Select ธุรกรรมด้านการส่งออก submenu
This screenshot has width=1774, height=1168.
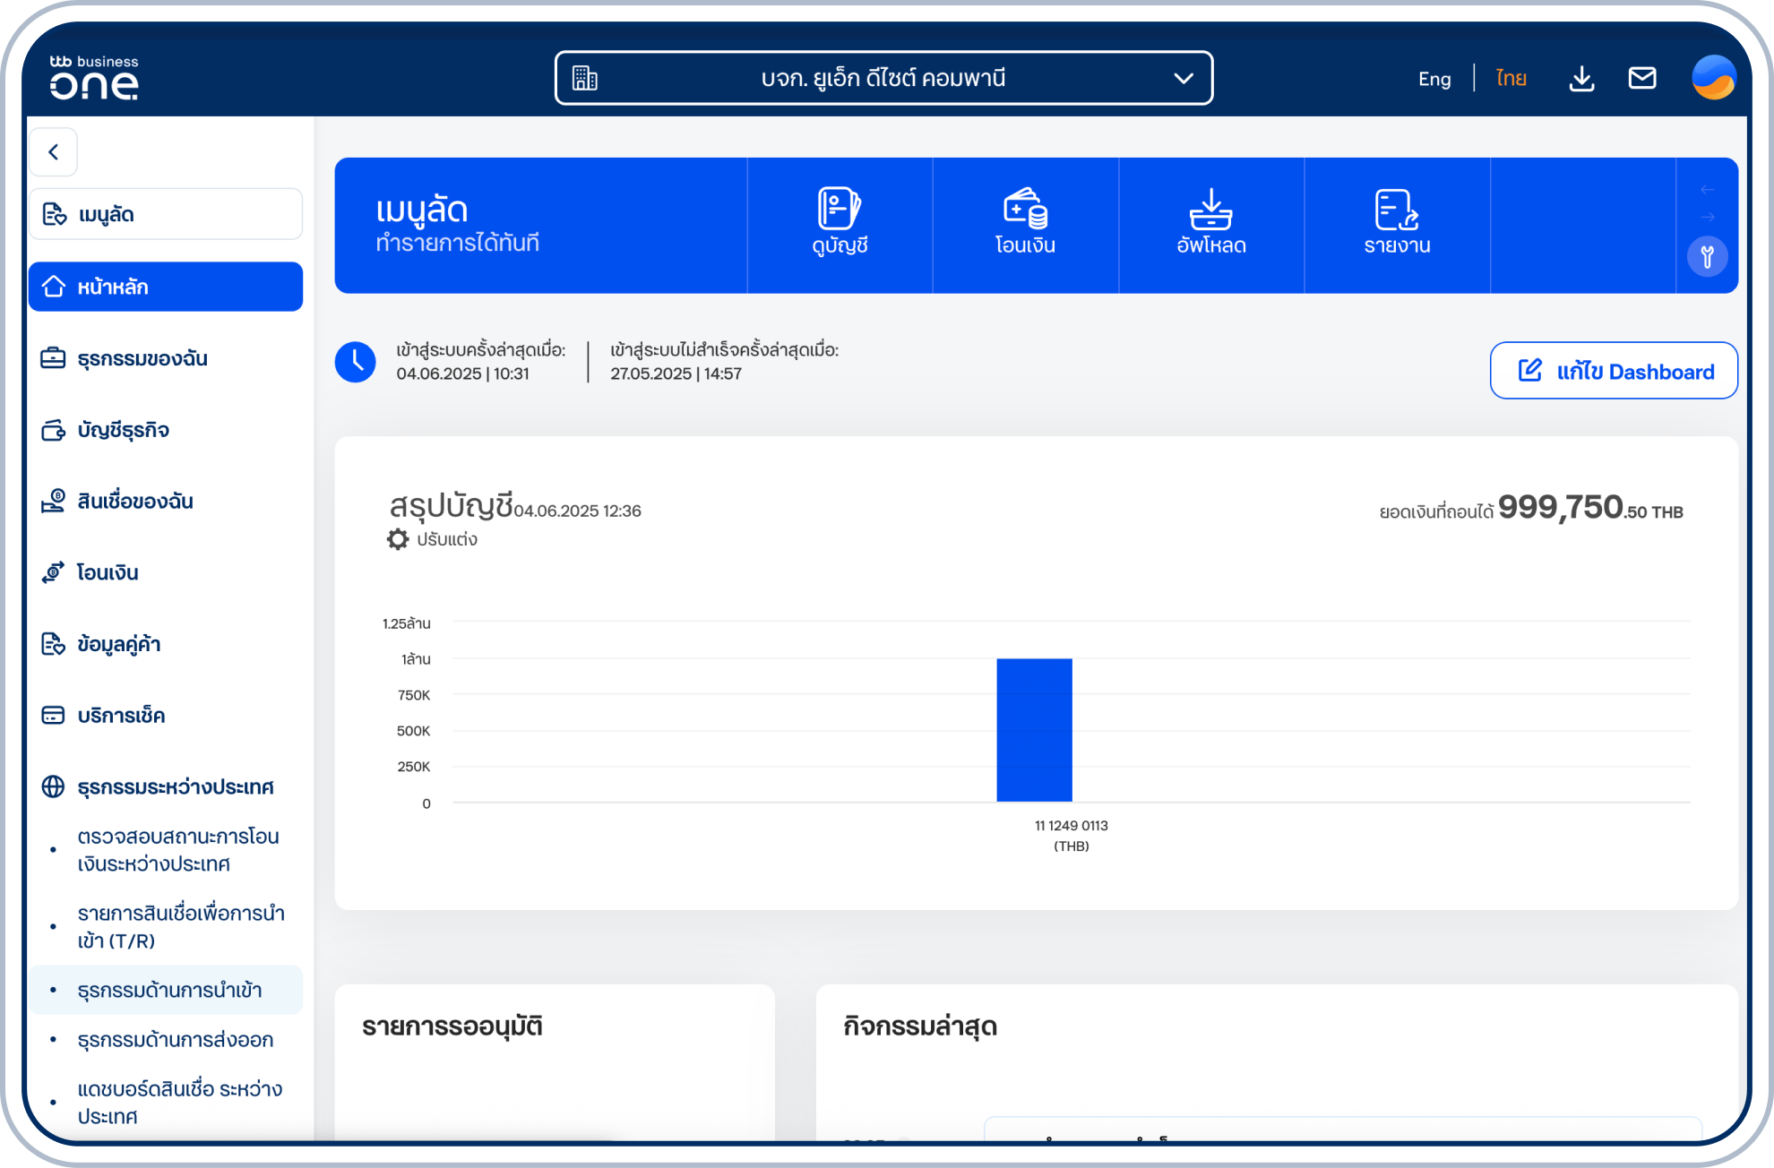(175, 1039)
